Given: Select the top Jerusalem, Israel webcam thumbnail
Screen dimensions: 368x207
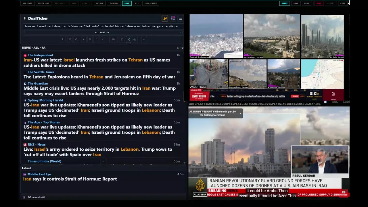Looking at the screenshot, I should pyautogui.click(x=272, y=36).
